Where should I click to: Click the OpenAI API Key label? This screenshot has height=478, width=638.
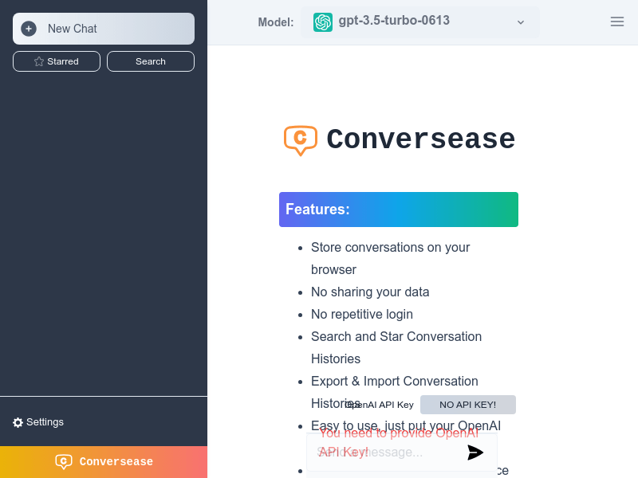tap(380, 405)
